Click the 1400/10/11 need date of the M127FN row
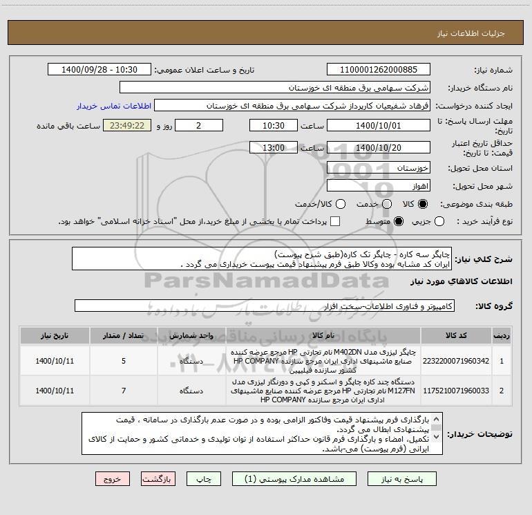This screenshot has width=532, height=515. (55, 391)
